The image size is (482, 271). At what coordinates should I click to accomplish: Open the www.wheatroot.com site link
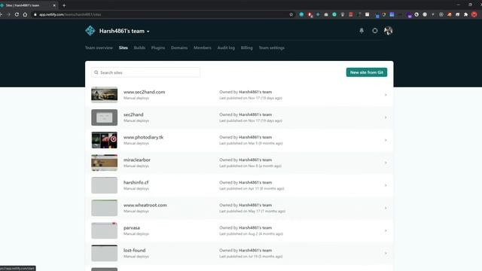[145, 206]
